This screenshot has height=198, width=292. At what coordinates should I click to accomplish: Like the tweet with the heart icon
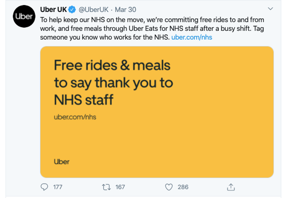coord(169,187)
